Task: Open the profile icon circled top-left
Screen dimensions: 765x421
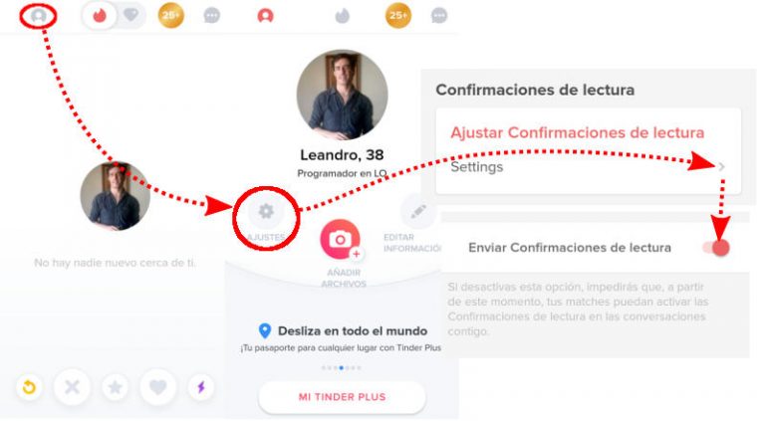Action: click(x=39, y=16)
